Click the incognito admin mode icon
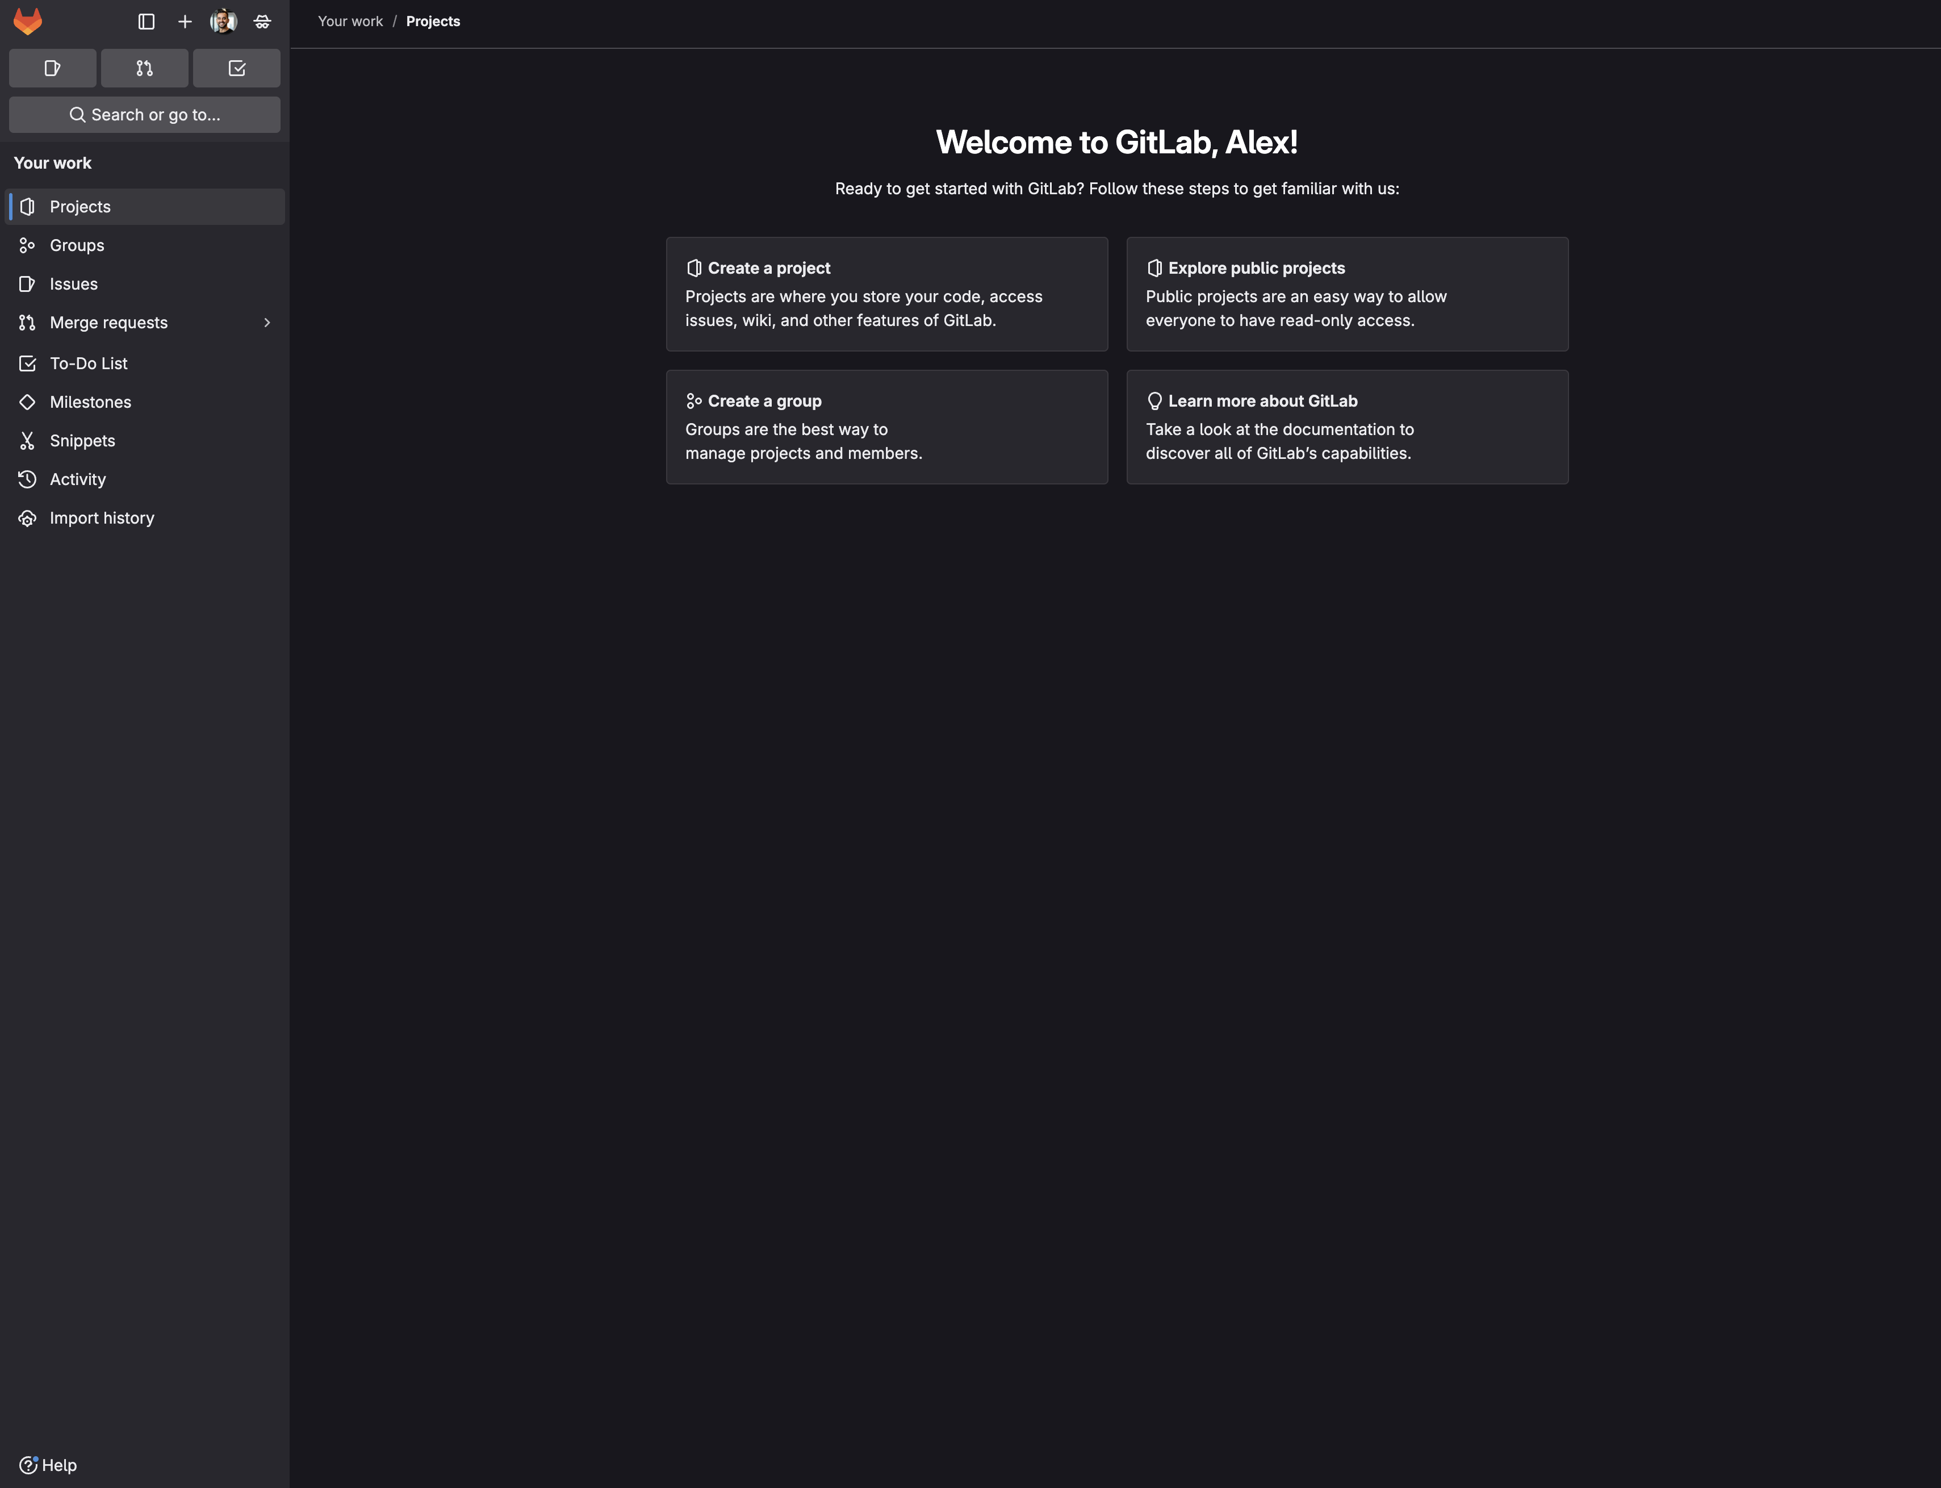 262,21
